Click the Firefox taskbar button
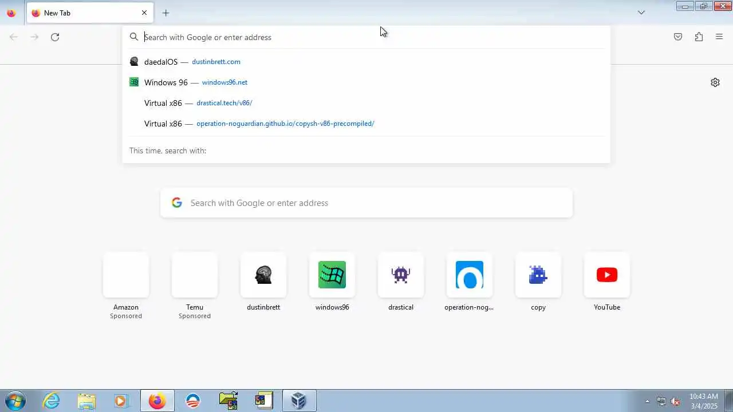733x412 pixels. point(157,401)
